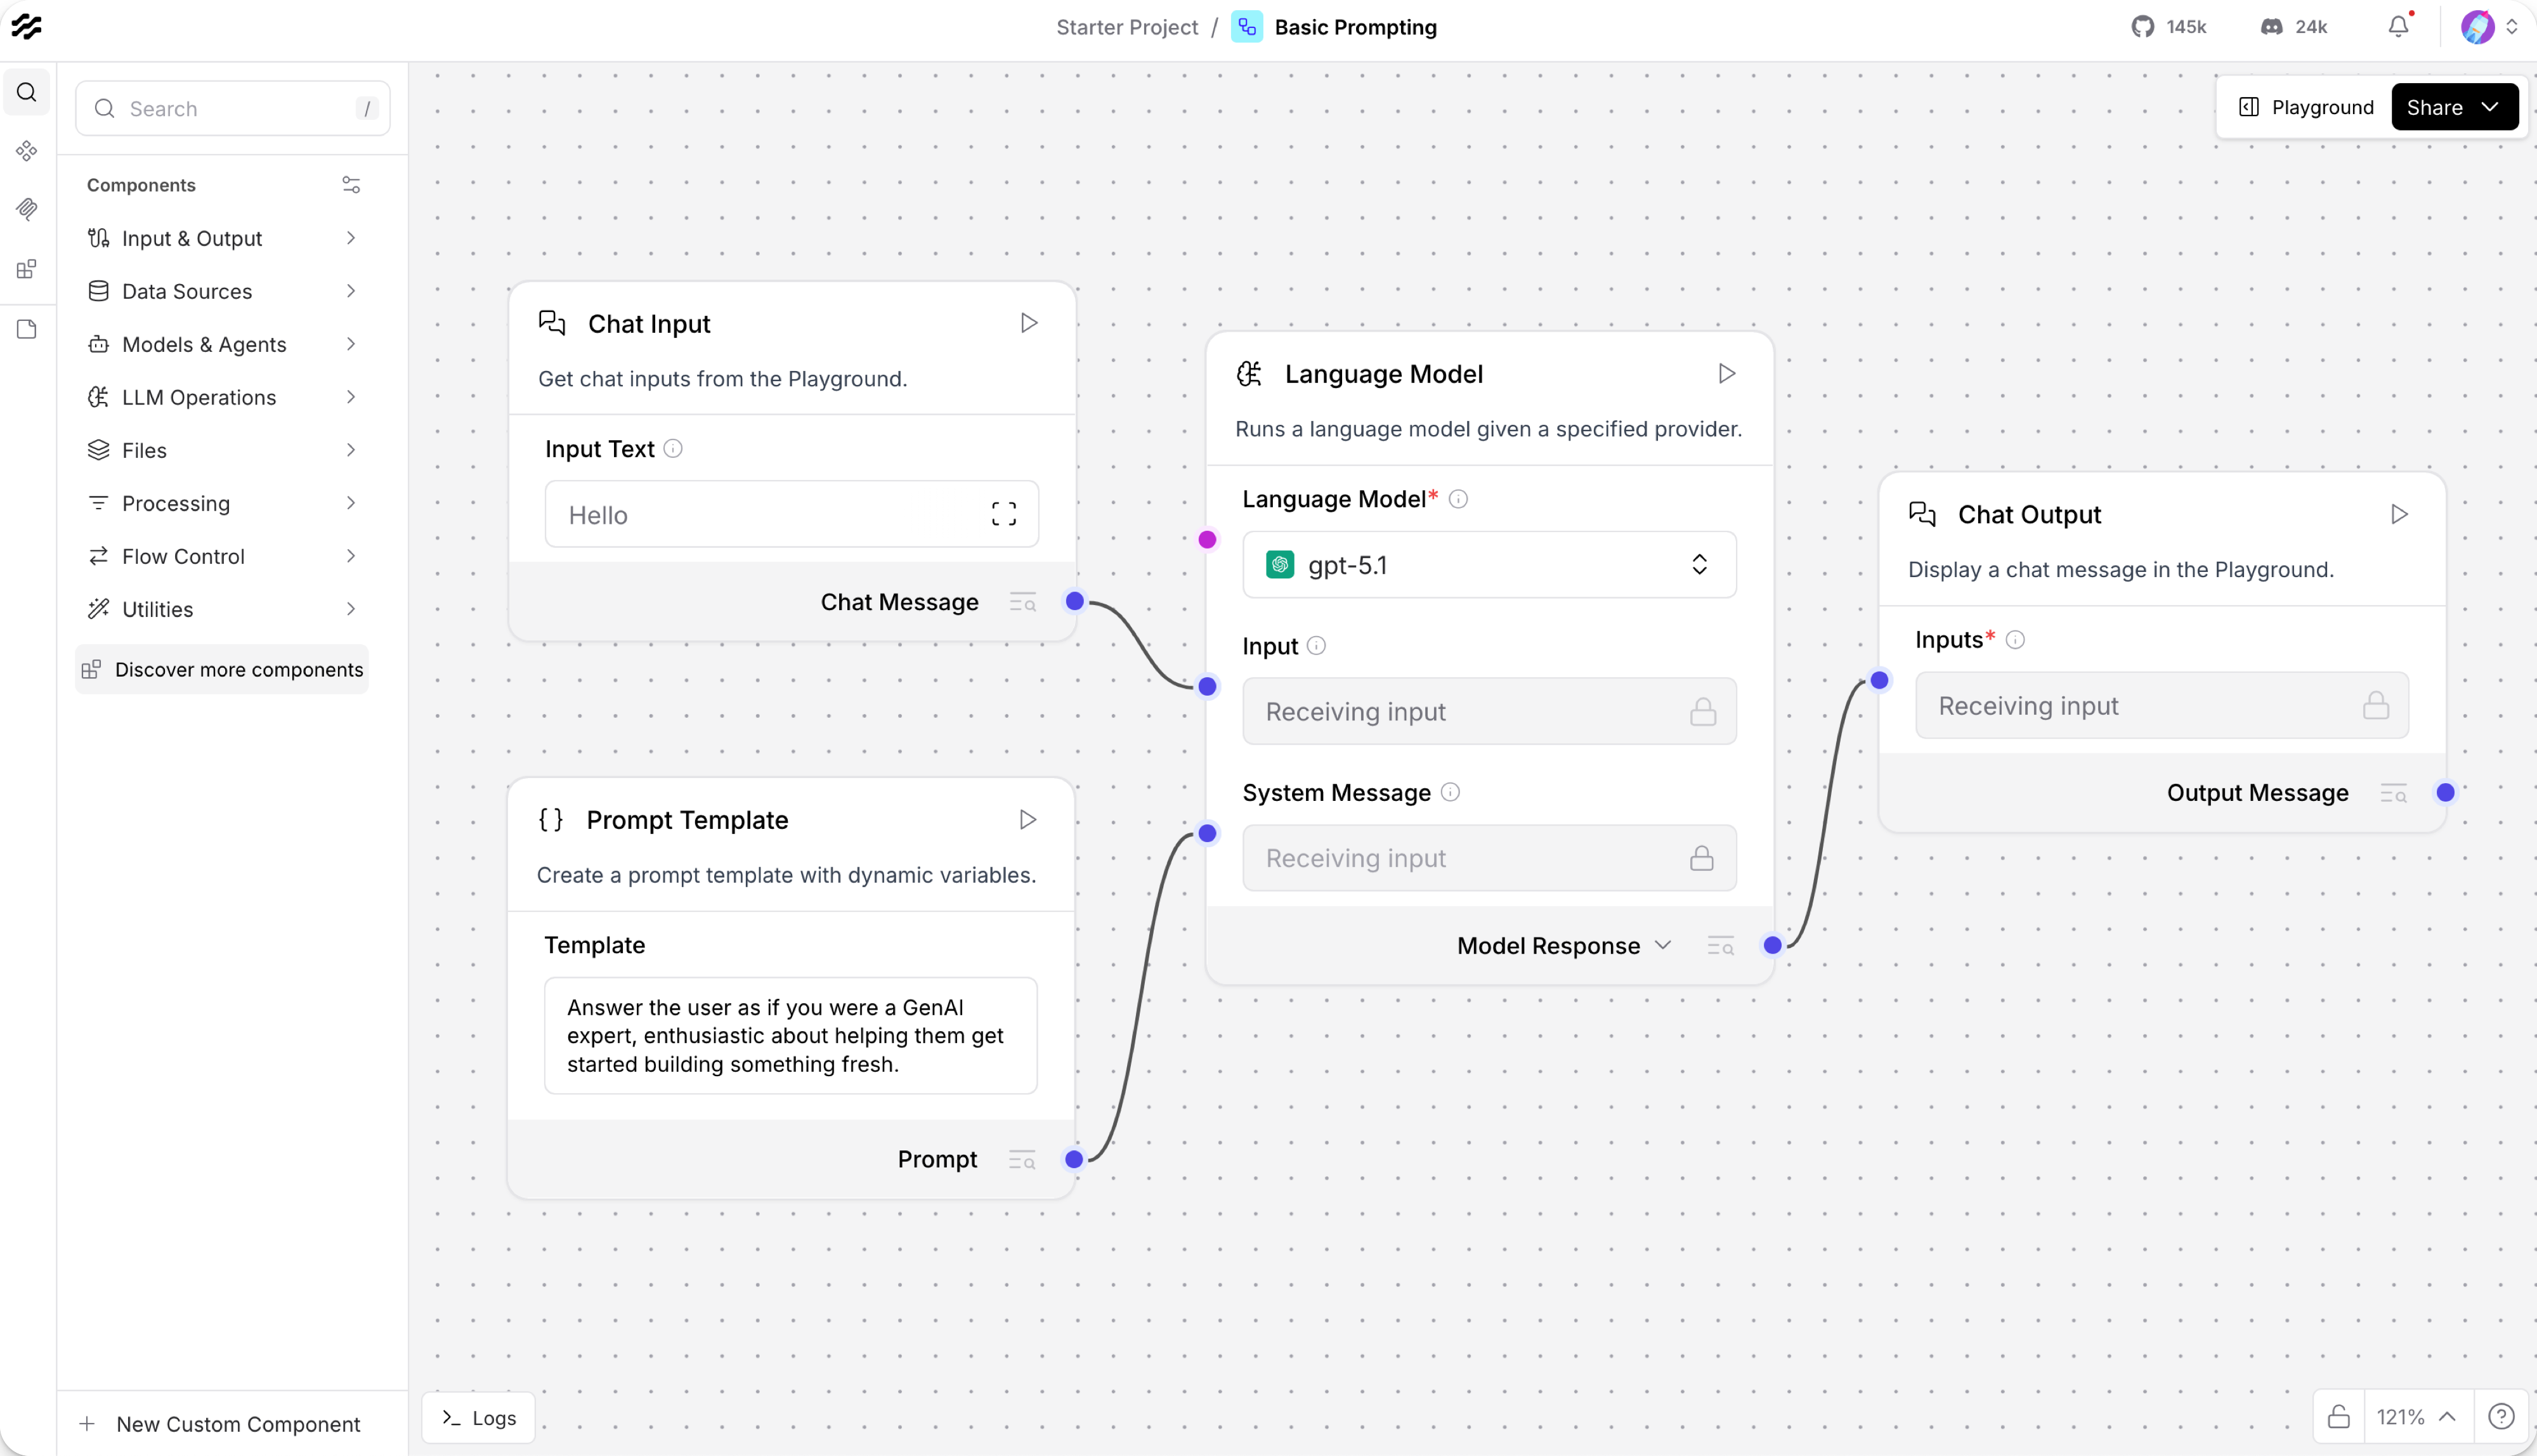This screenshot has height=1456, width=2537.
Task: Adjust zoom using the 121% control
Action: point(2402,1416)
